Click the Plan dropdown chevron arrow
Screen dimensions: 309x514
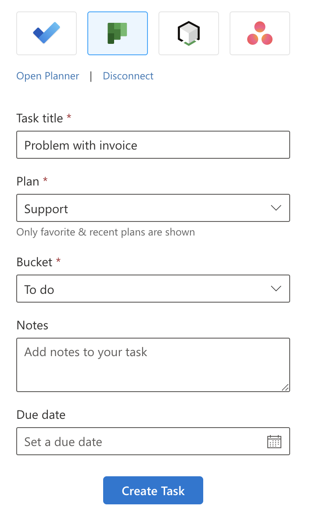276,208
